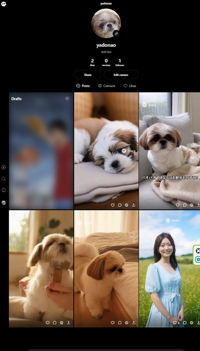
Task: Edit the profile picture with the pencil icon
Action: click(x=116, y=33)
